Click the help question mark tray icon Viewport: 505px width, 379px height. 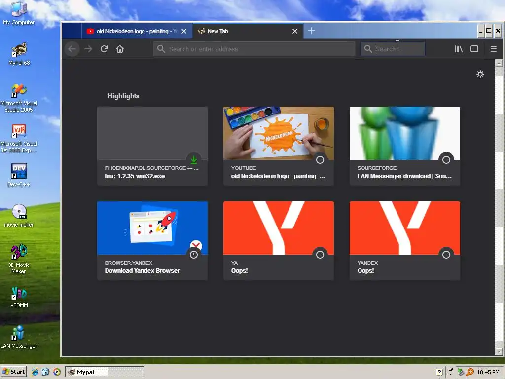[x=439, y=372]
